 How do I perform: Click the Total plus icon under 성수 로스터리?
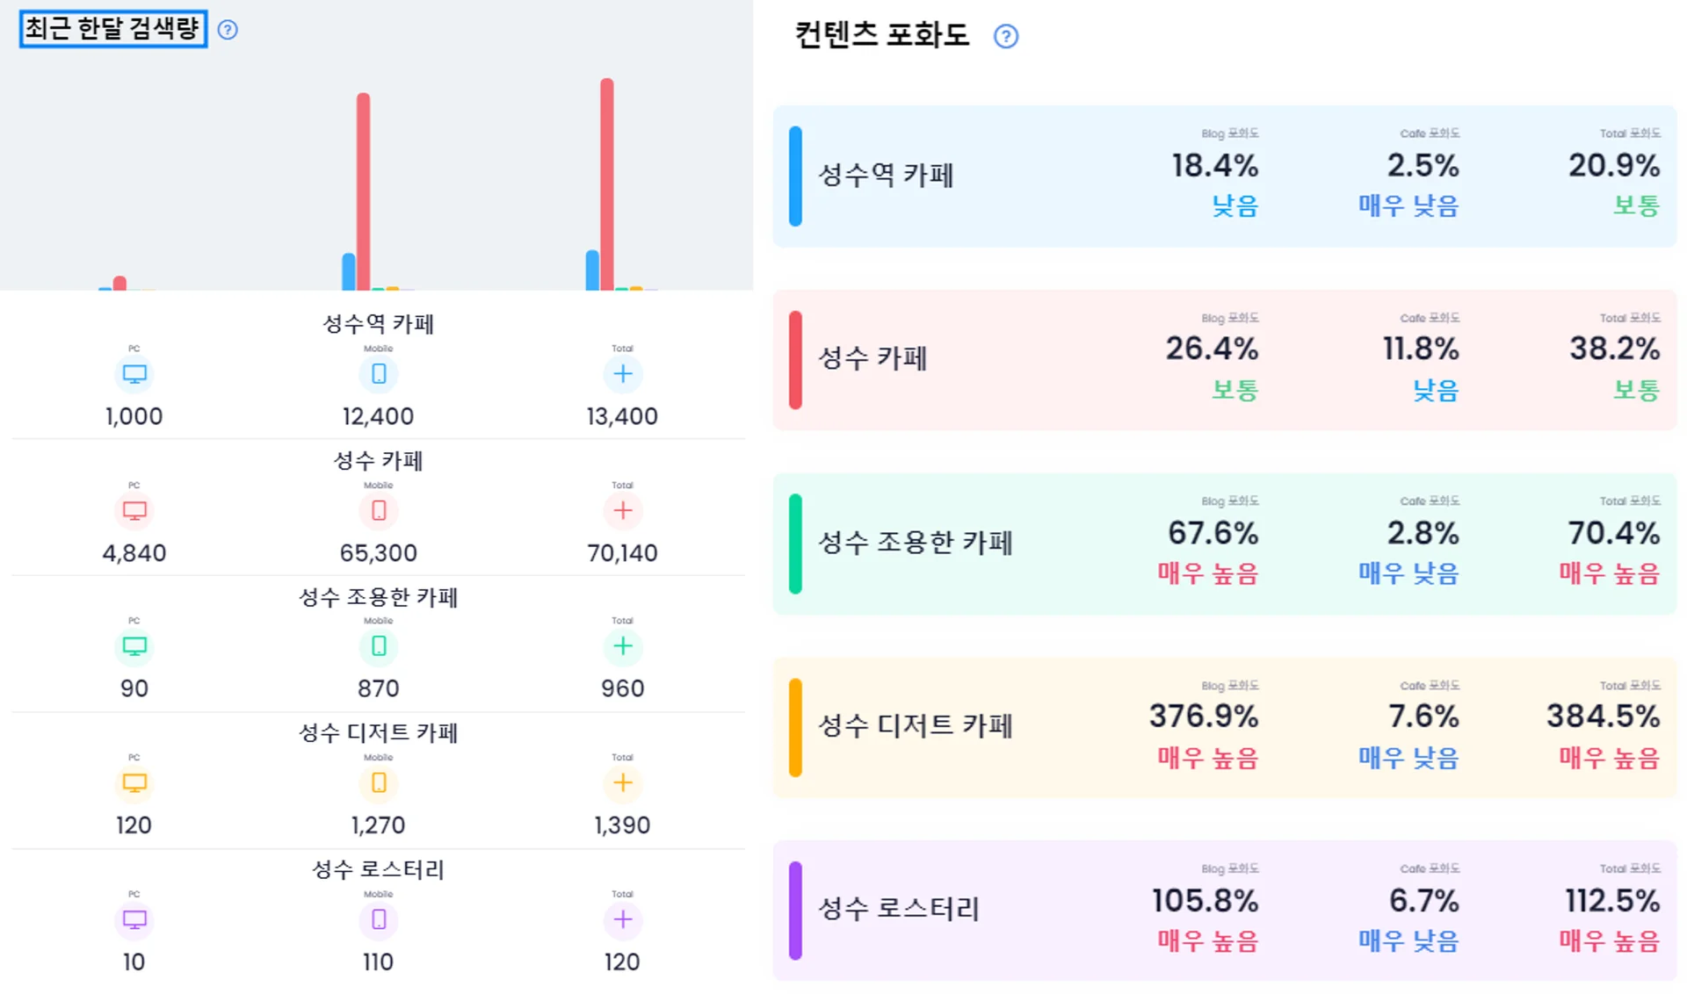(623, 921)
